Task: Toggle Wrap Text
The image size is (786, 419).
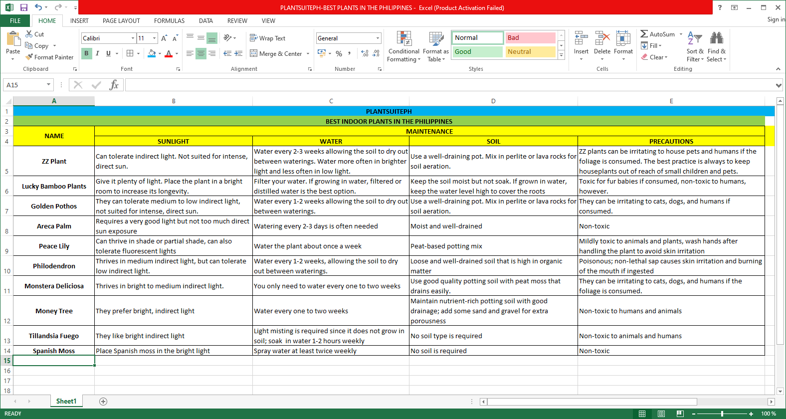Action: click(267, 38)
